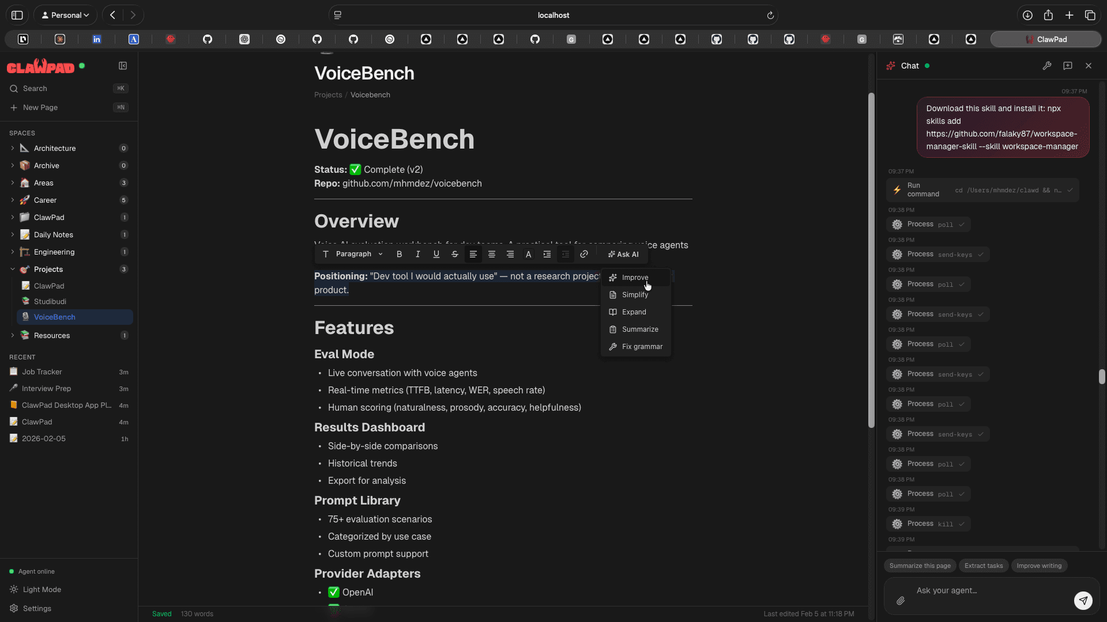Viewport: 1107px width, 622px height.
Task: Toggle bold formatting in editor toolbar
Action: coord(399,254)
